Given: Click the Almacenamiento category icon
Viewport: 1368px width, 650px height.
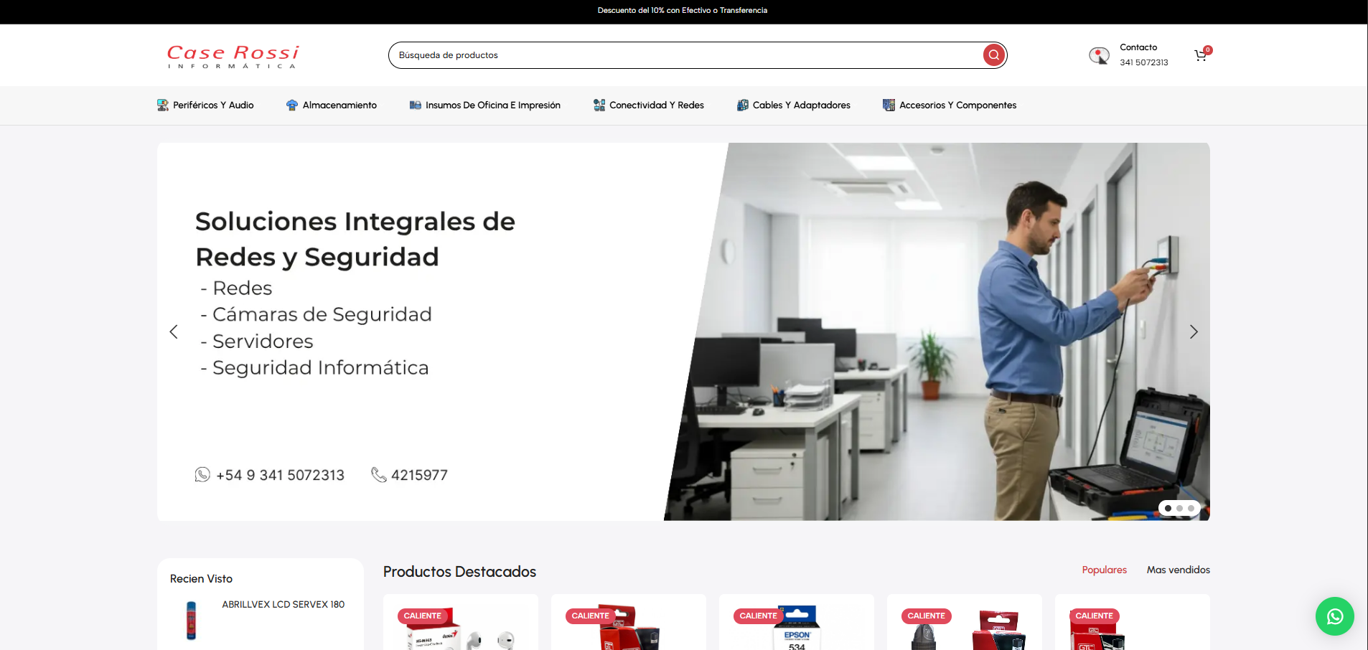Looking at the screenshot, I should tap(292, 105).
